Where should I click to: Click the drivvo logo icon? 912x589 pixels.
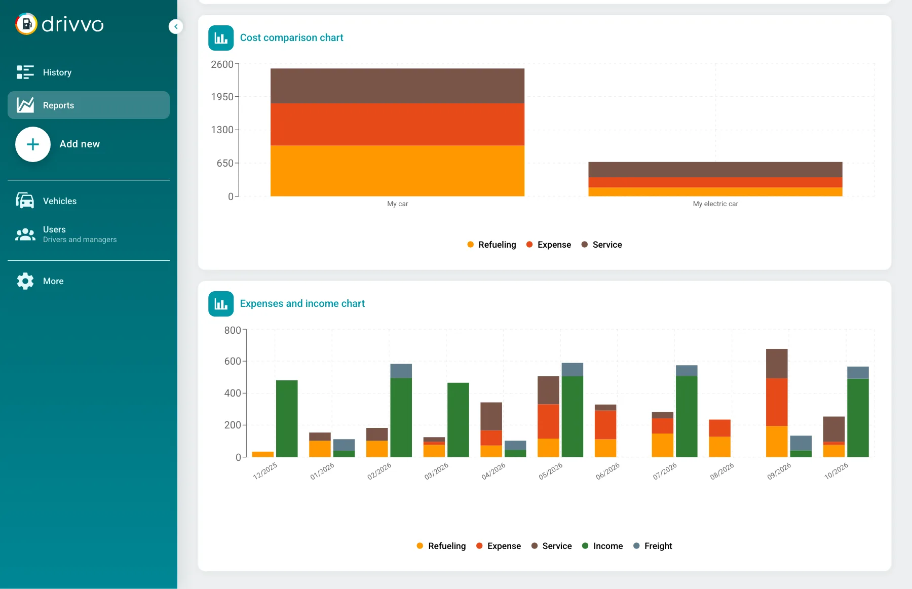tap(26, 24)
